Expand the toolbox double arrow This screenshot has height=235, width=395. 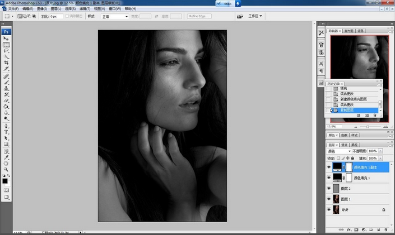point(3,23)
